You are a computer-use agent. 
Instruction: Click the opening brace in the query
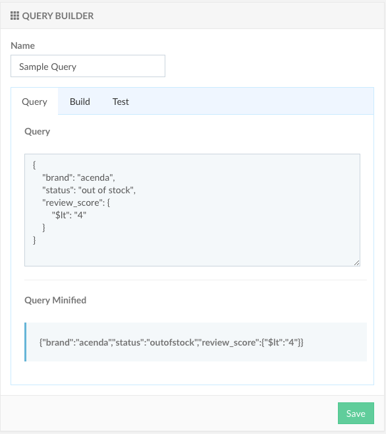click(x=34, y=166)
